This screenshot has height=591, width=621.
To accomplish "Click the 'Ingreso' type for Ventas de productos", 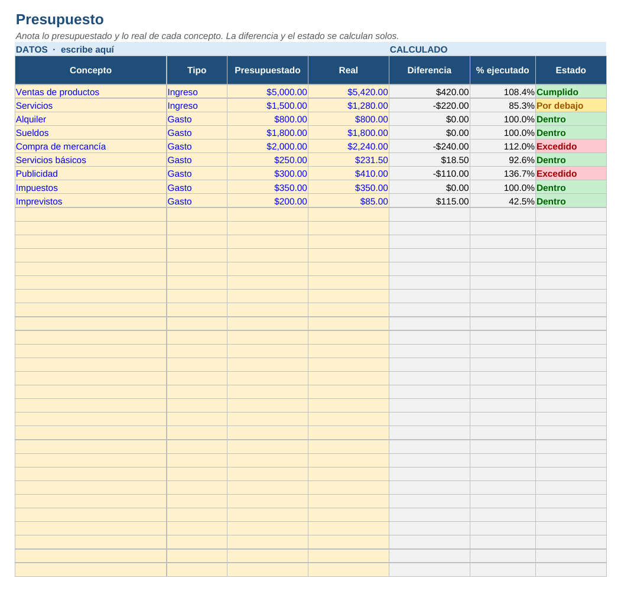I will [197, 92].
